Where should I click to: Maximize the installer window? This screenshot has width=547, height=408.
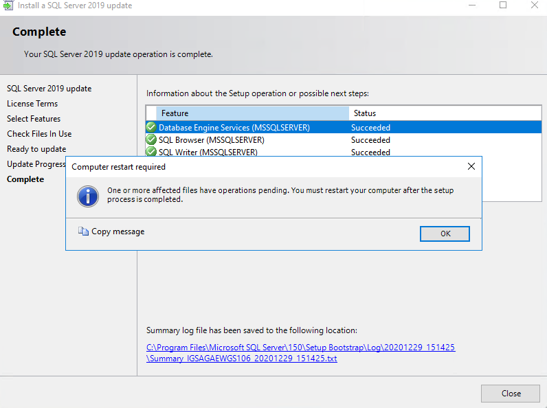coord(503,5)
